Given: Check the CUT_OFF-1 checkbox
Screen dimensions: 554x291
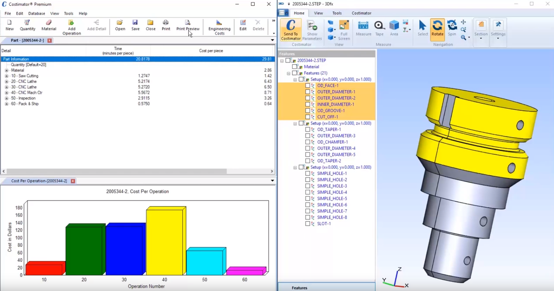Looking at the screenshot, I should [308, 117].
